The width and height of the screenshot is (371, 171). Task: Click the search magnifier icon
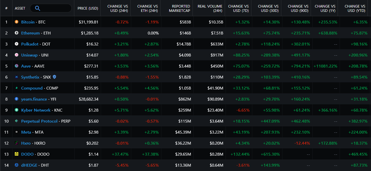pos(37,8)
